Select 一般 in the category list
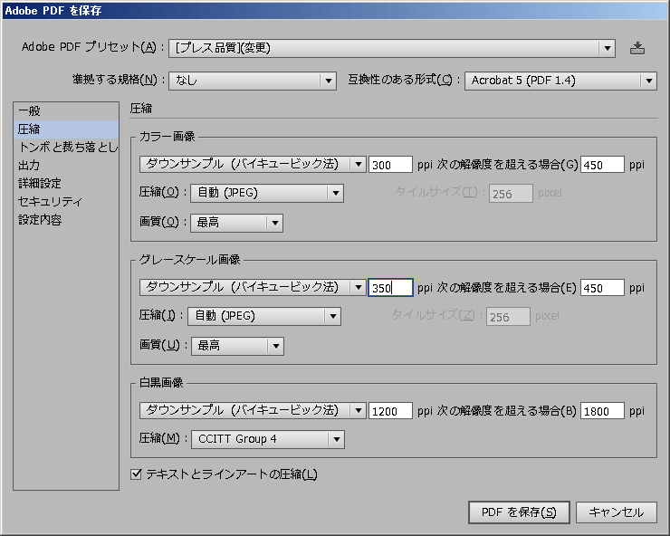This screenshot has height=536, width=670. pyautogui.click(x=30, y=110)
